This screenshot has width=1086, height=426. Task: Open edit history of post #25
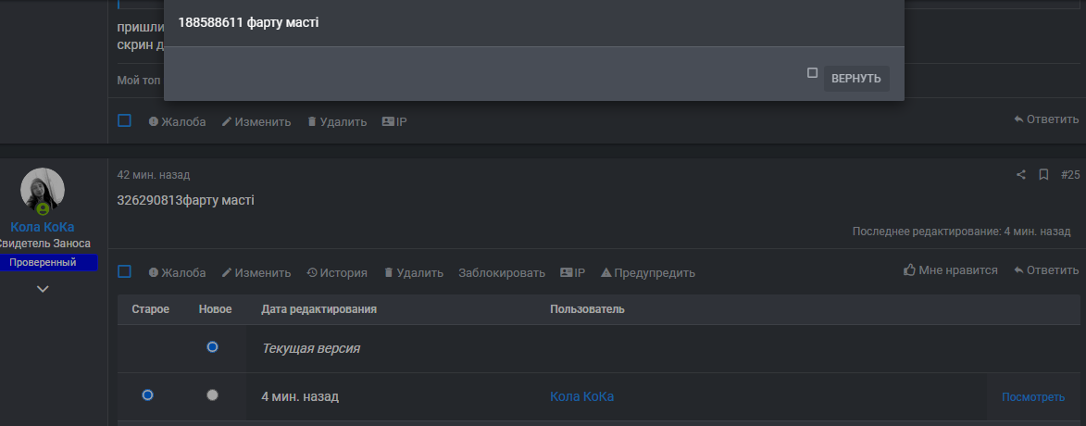click(x=337, y=273)
